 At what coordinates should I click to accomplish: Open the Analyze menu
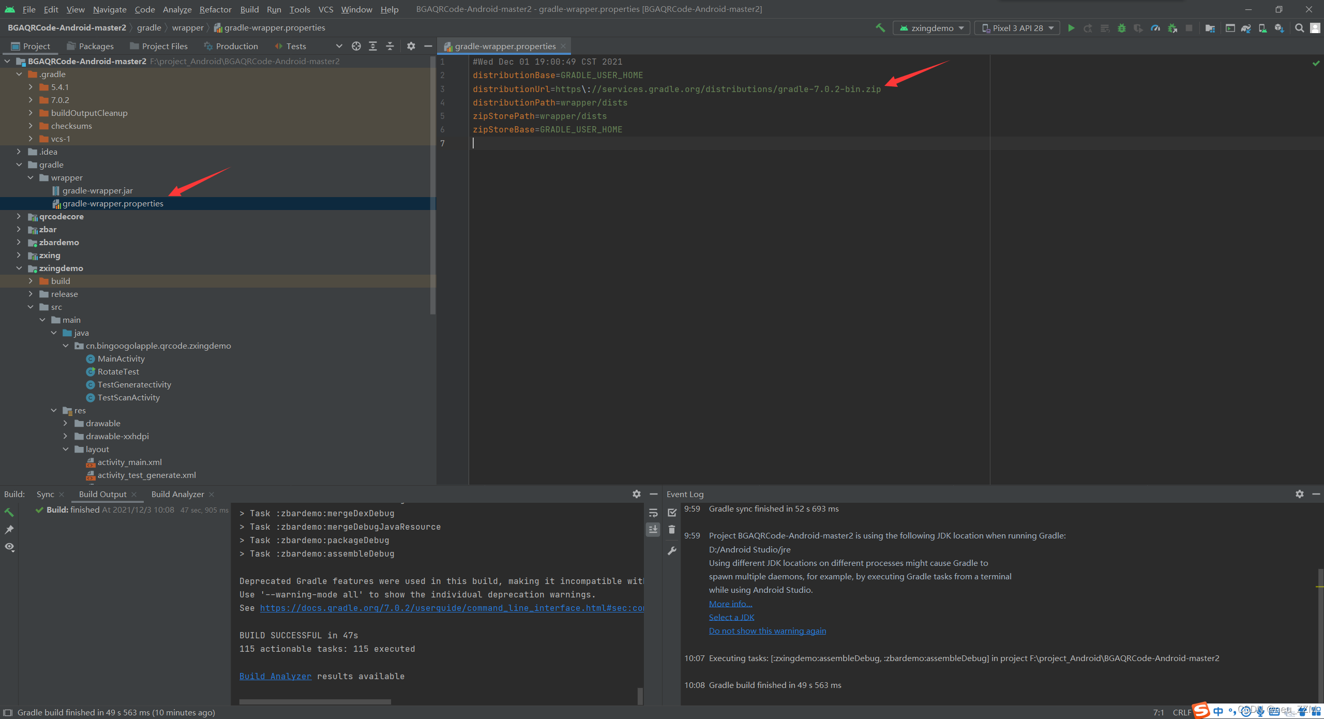click(x=177, y=9)
